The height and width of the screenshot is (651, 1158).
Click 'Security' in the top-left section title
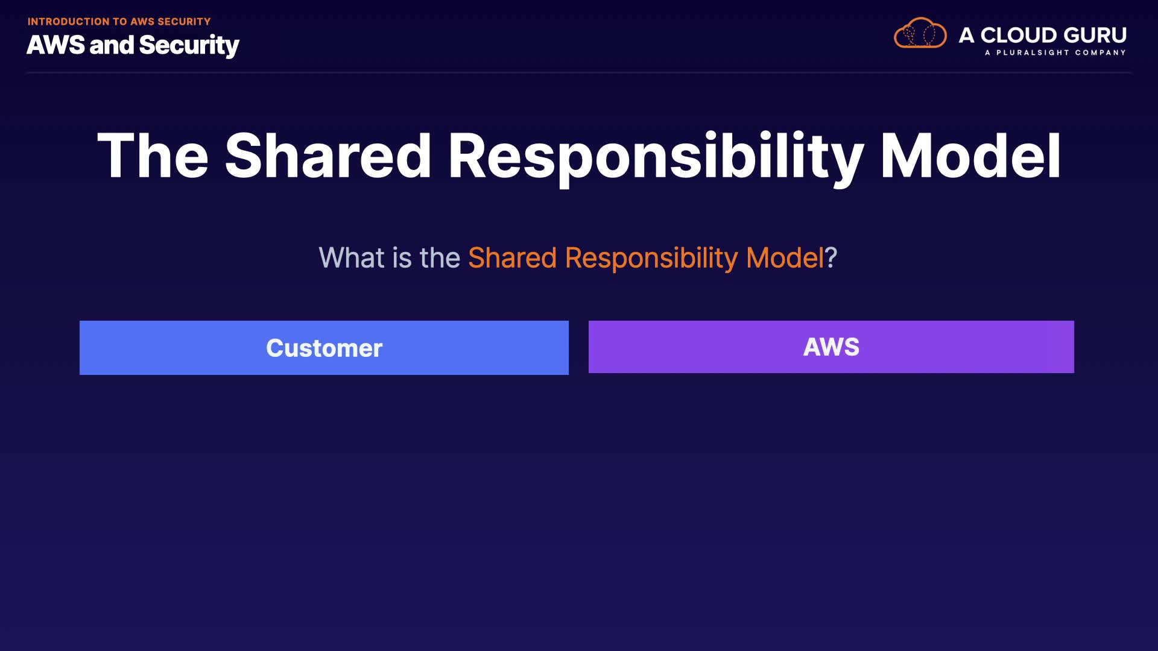coord(189,45)
